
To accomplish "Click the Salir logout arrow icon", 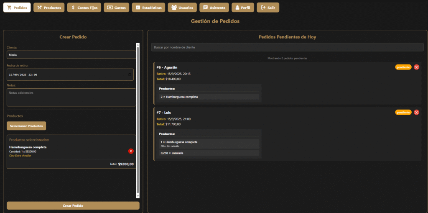I will pyautogui.click(x=263, y=8).
